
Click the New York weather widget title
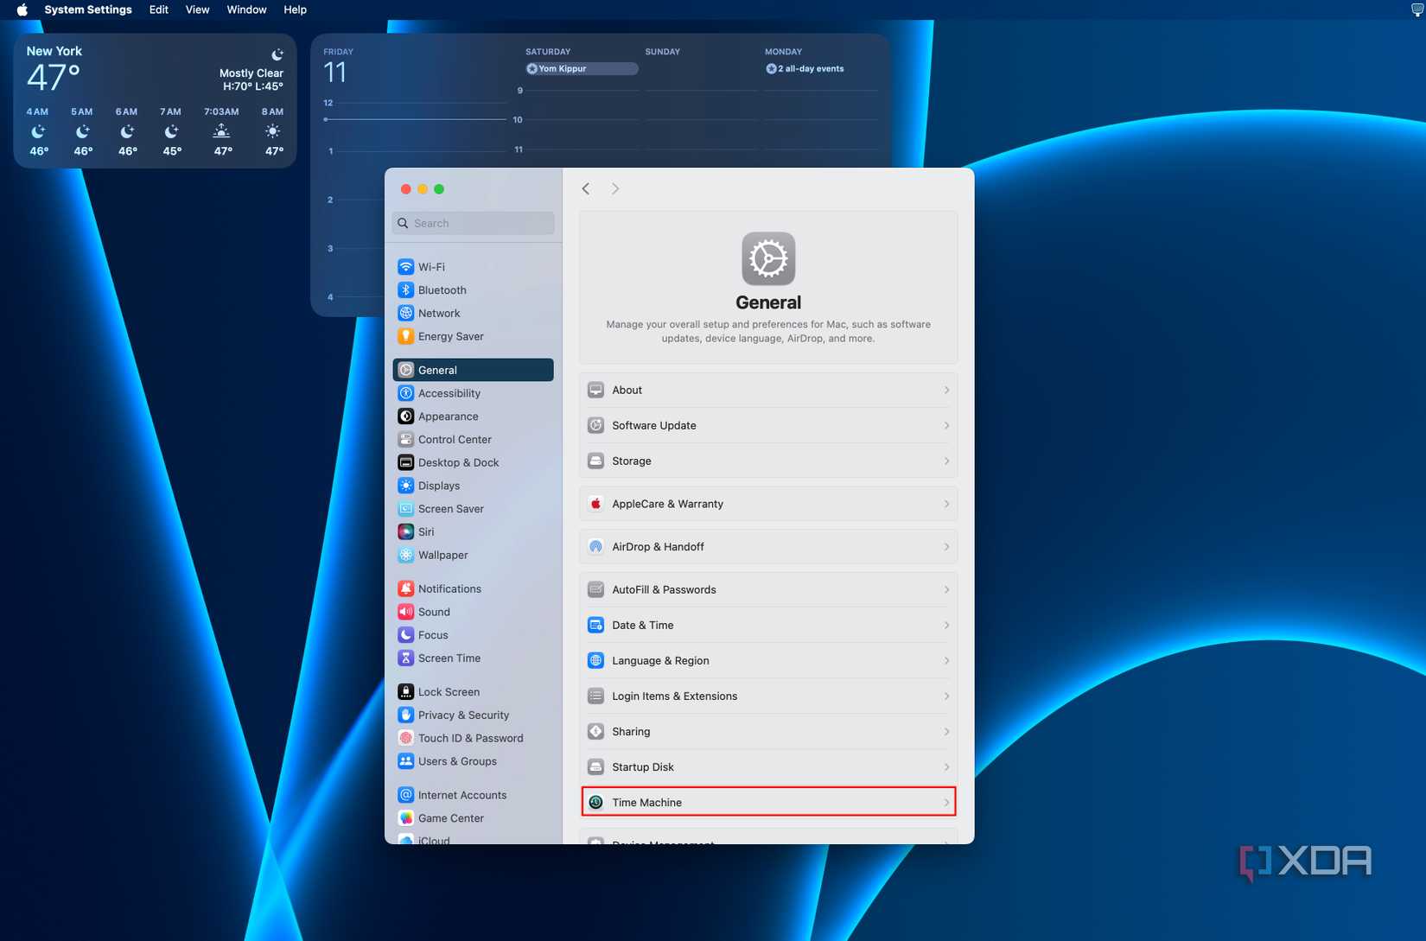click(x=54, y=51)
